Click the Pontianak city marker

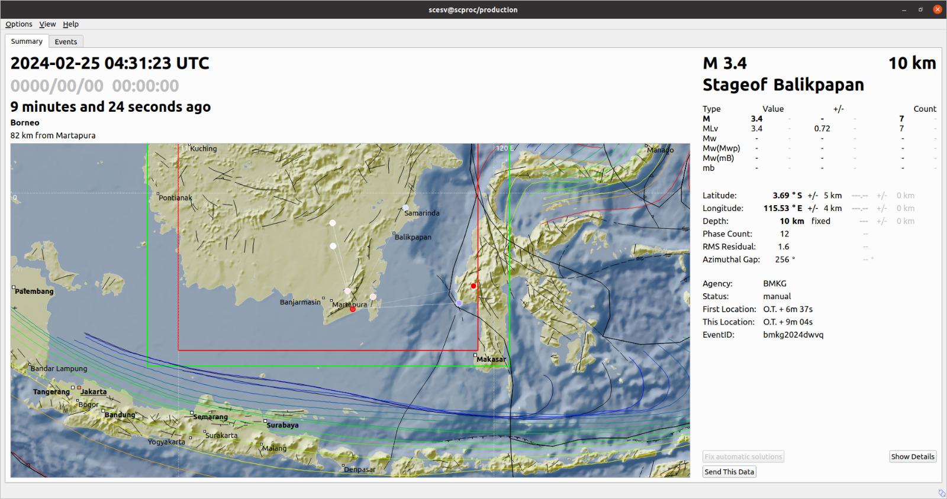click(159, 194)
